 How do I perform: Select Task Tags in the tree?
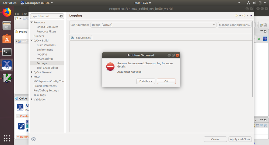click(40, 95)
